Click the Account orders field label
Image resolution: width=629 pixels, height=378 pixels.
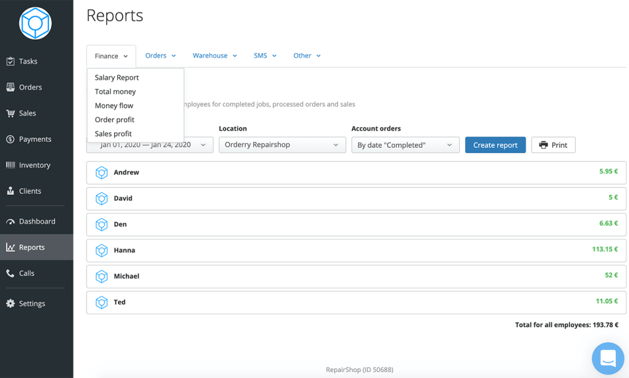(x=376, y=129)
